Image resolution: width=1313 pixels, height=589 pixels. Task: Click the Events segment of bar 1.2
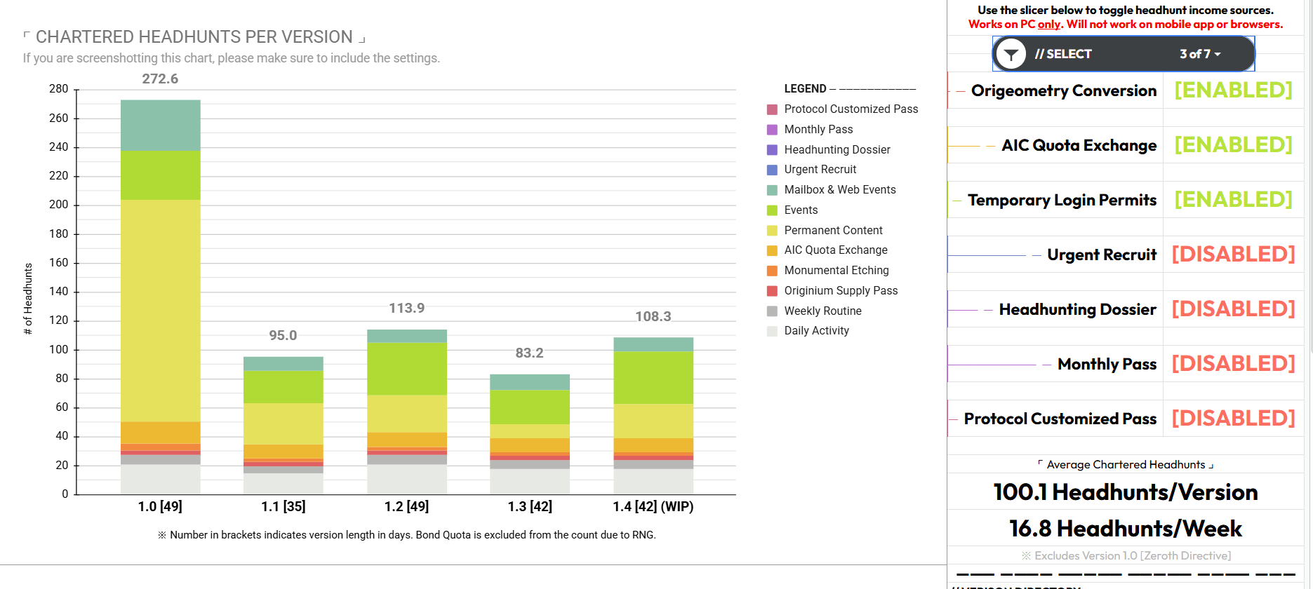(x=407, y=369)
